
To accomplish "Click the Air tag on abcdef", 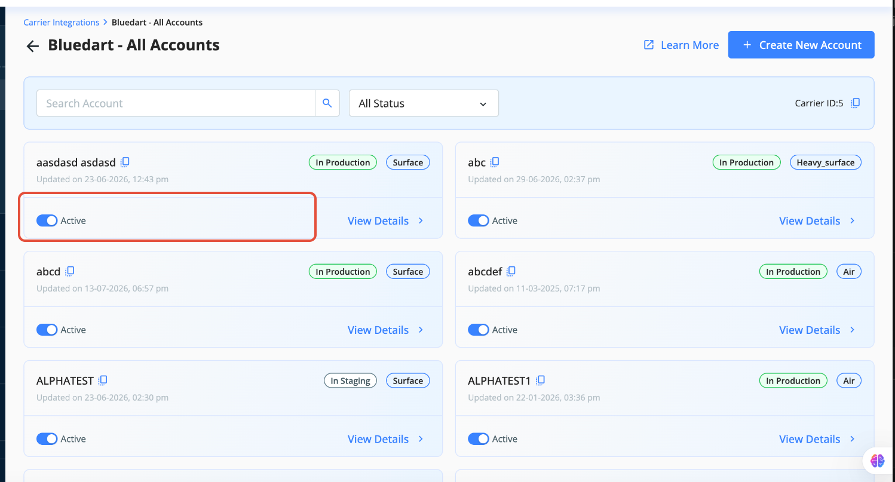I will 849,272.
